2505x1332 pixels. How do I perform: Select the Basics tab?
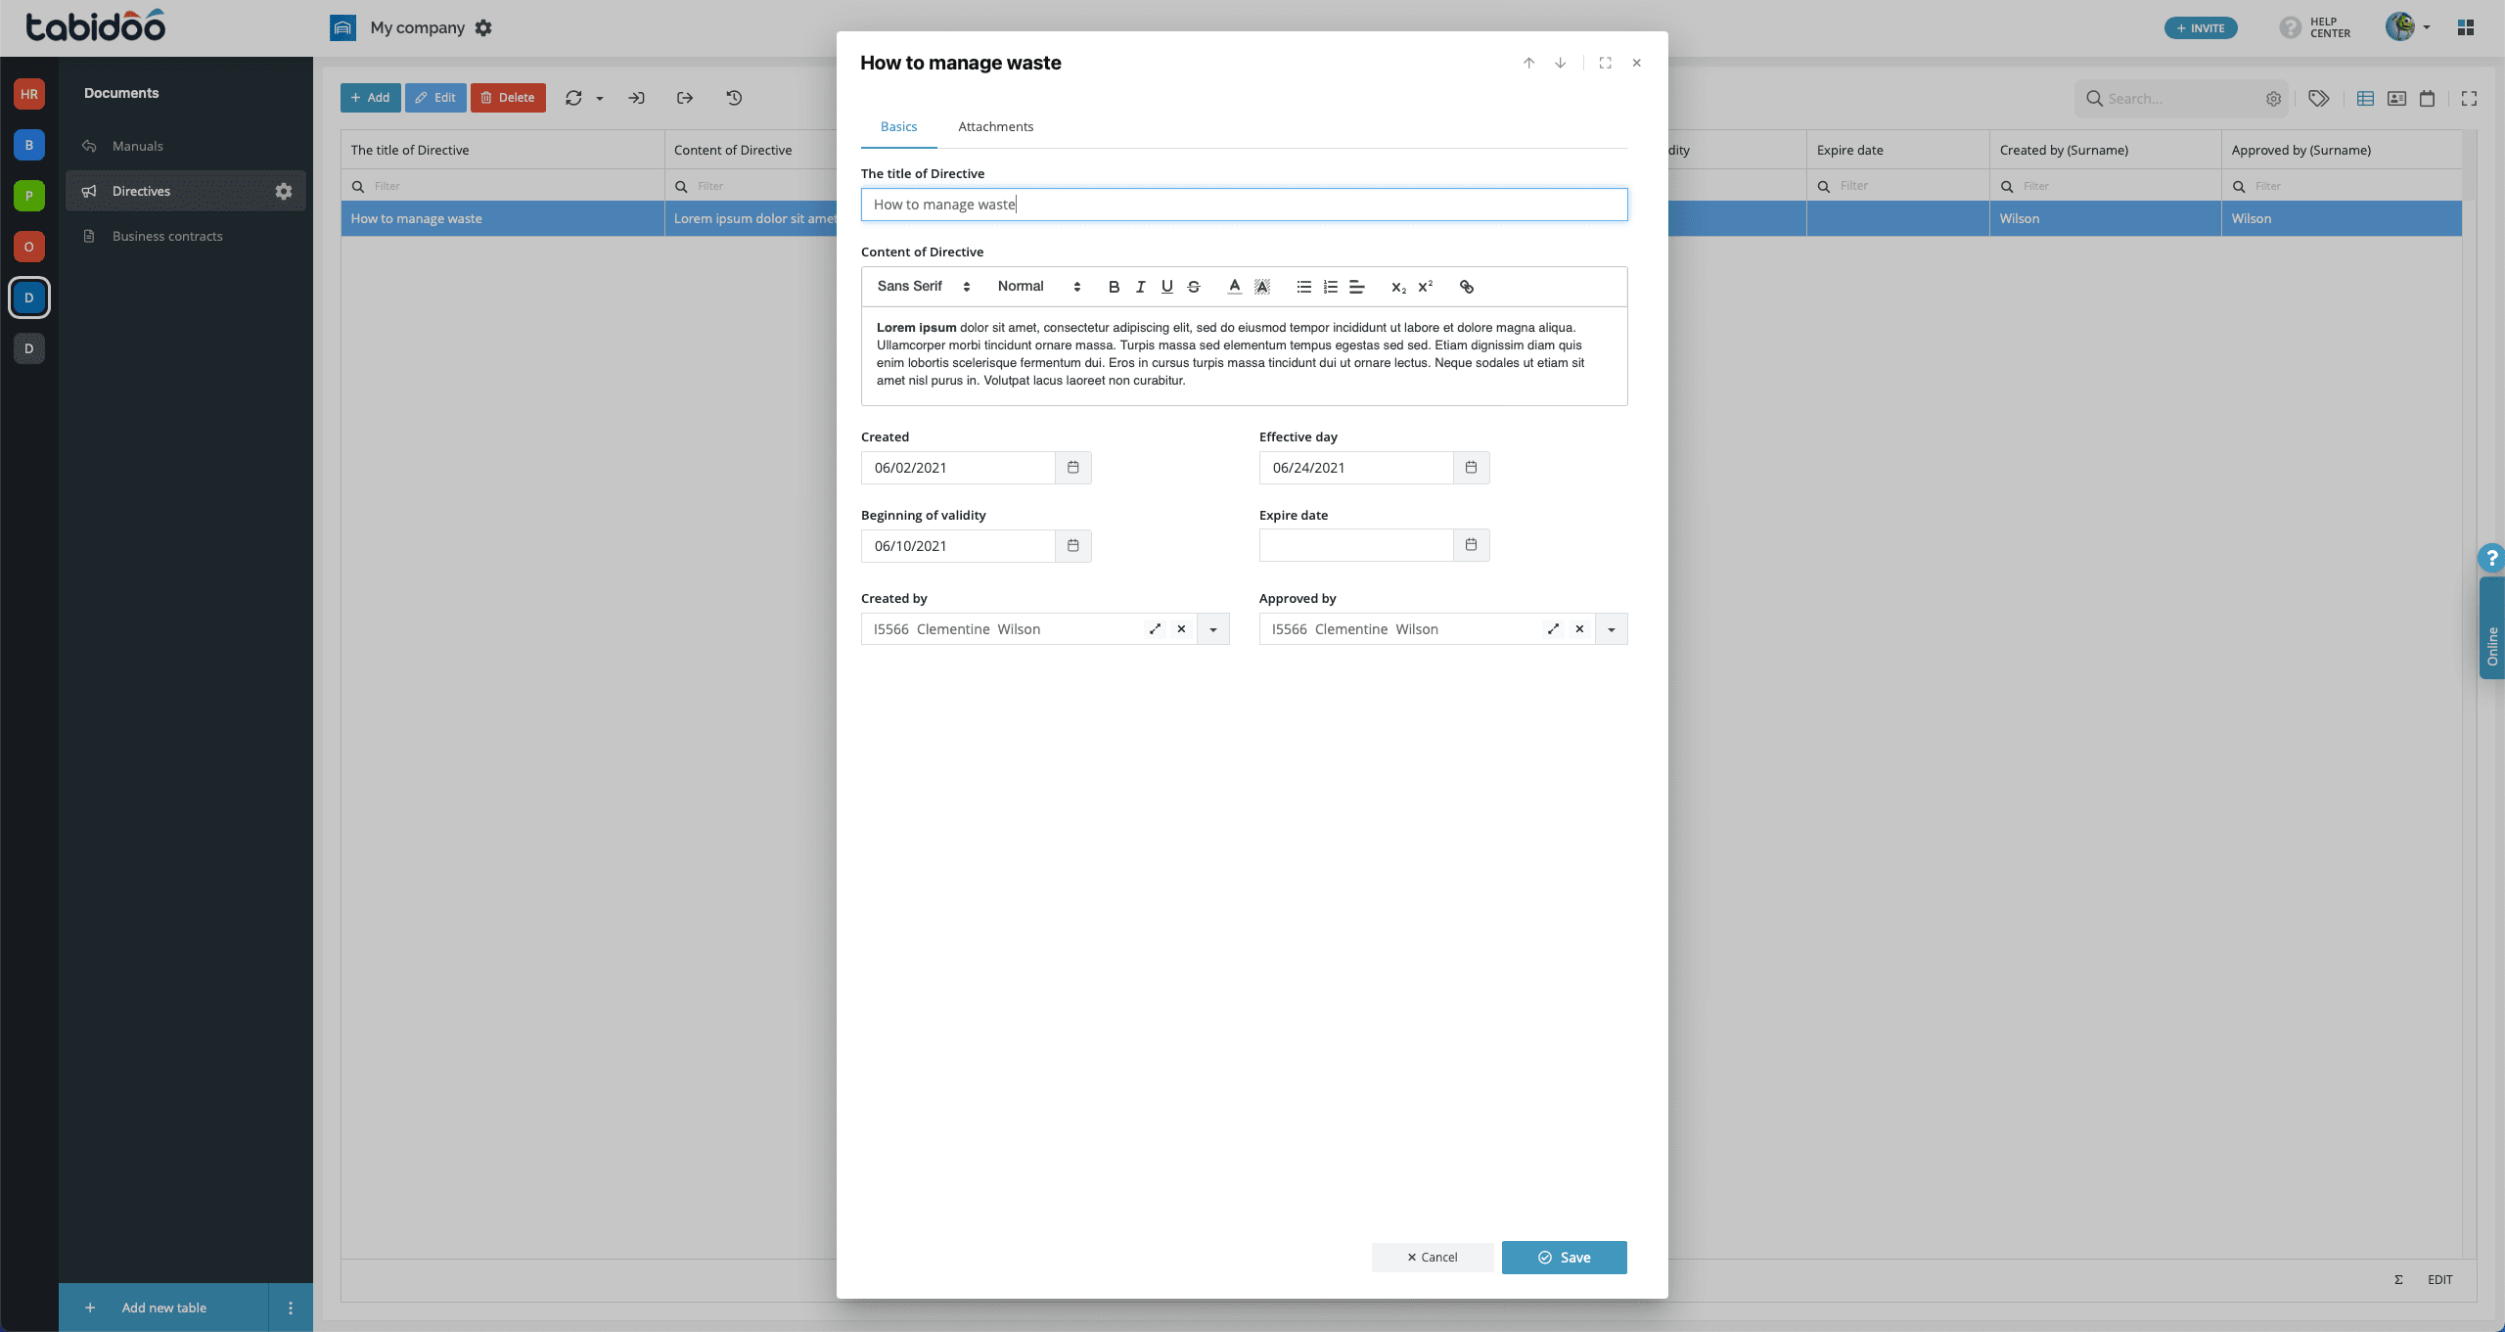898,127
